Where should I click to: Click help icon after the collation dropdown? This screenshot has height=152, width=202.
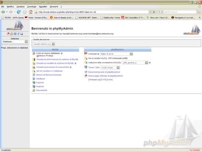[x=150, y=63]
